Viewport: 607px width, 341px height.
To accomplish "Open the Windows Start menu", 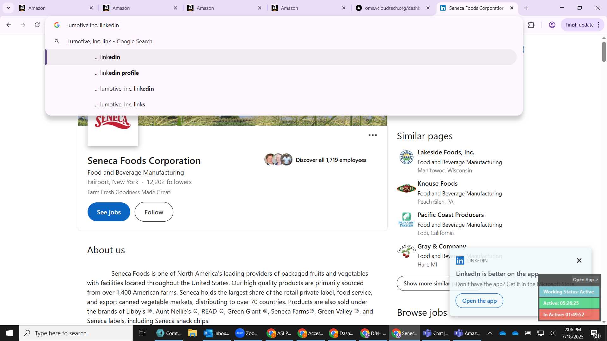I will 9,333.
